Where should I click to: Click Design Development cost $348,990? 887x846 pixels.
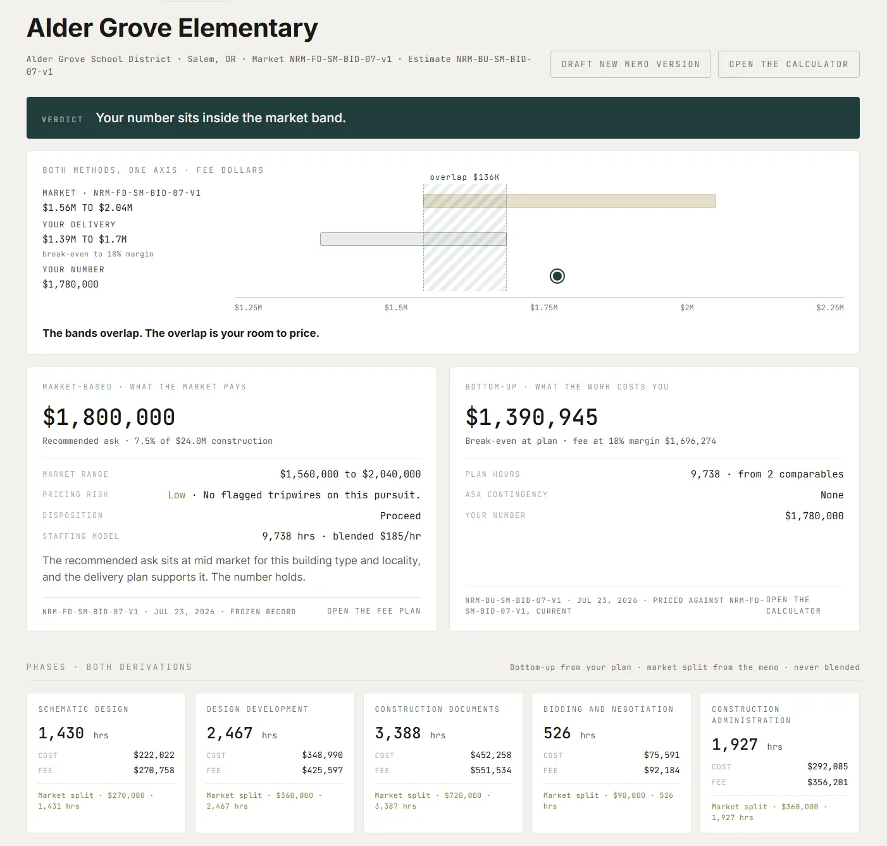[x=322, y=755]
